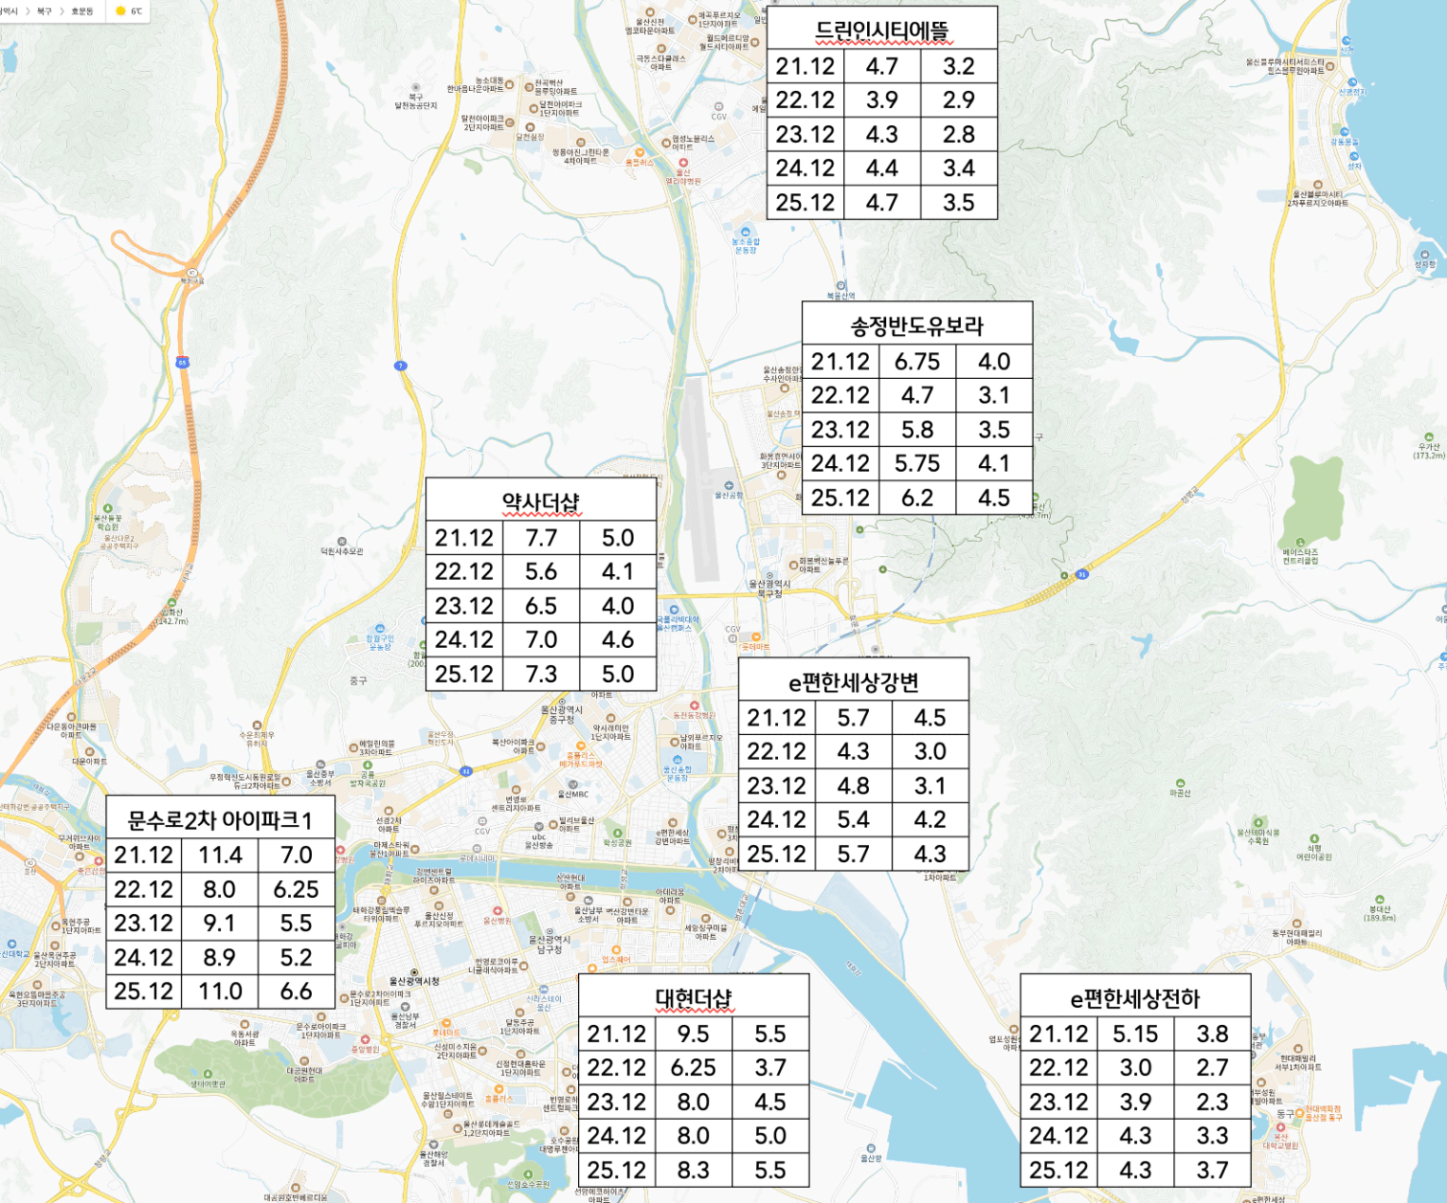This screenshot has height=1203, width=1447.
Task: Select 효문동 in the location breadcrumb
Action: coord(82,11)
